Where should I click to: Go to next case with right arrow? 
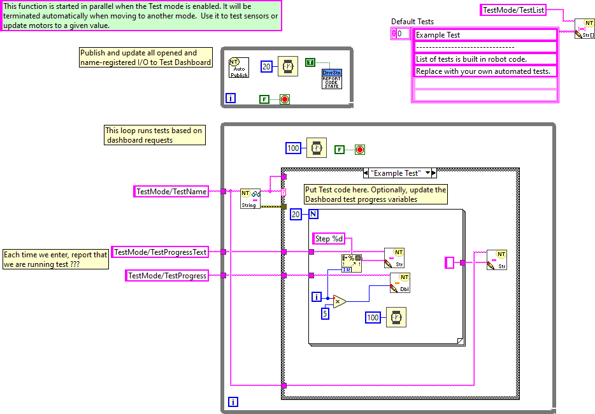(433, 173)
